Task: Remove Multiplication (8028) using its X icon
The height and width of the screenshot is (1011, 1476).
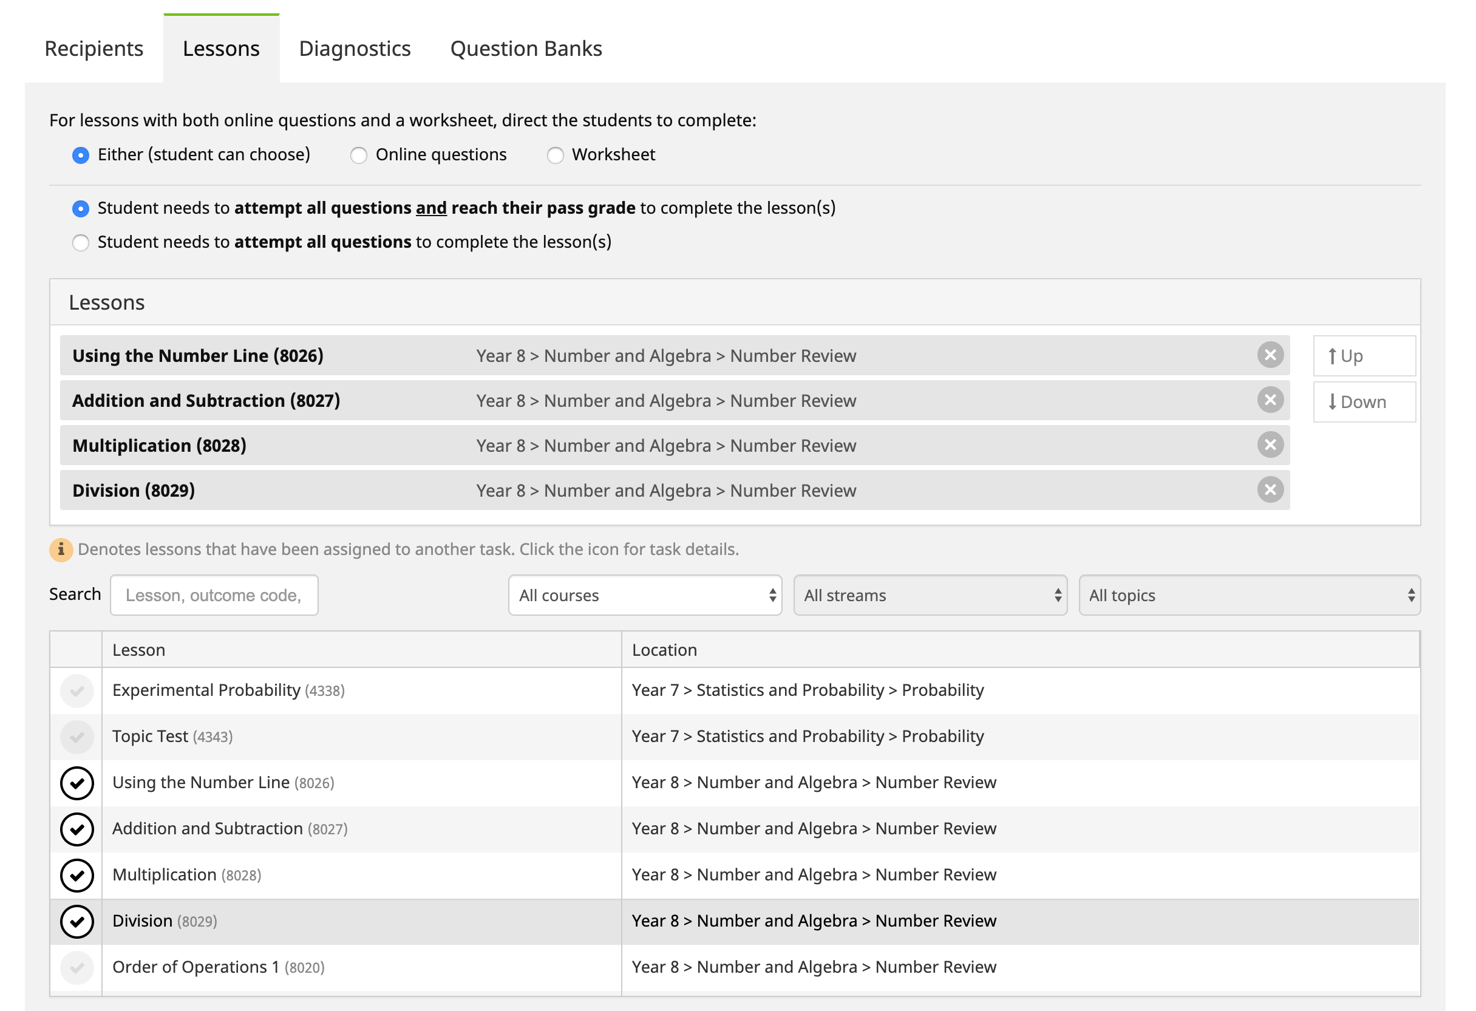Action: (x=1270, y=445)
